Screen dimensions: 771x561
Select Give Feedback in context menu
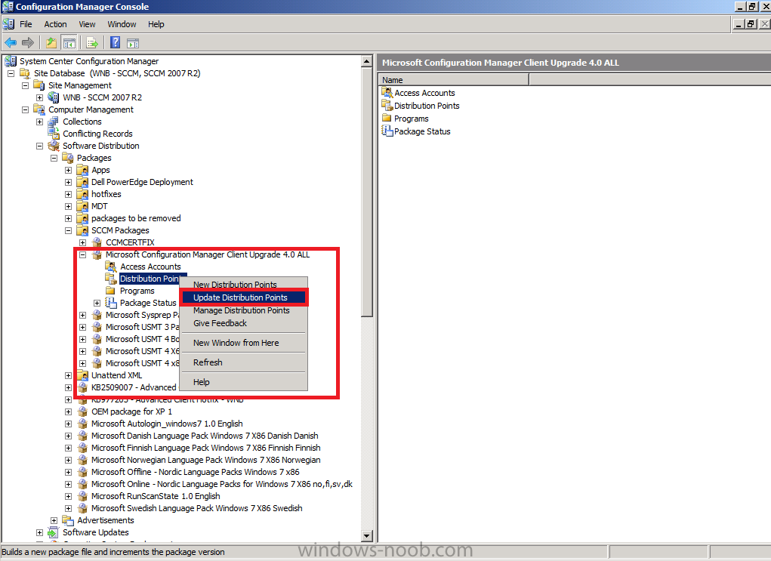(244, 323)
